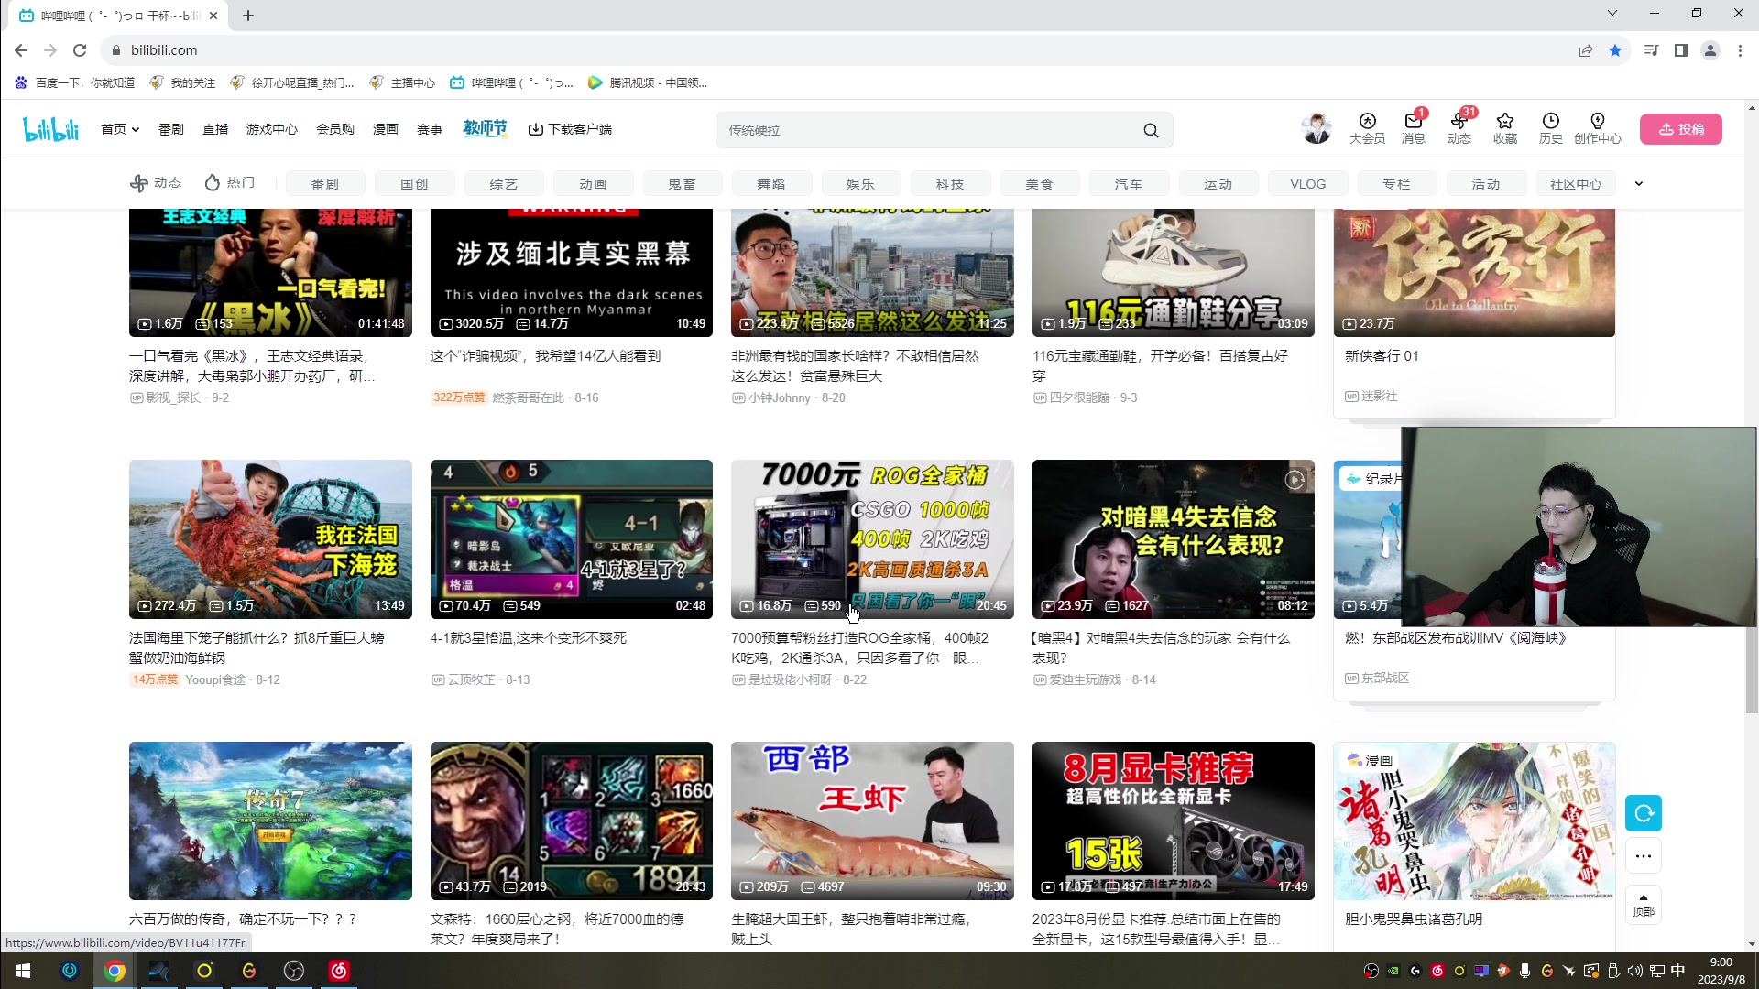The image size is (1759, 989).
Task: Expand more categories chevron
Action: pos(1639,184)
